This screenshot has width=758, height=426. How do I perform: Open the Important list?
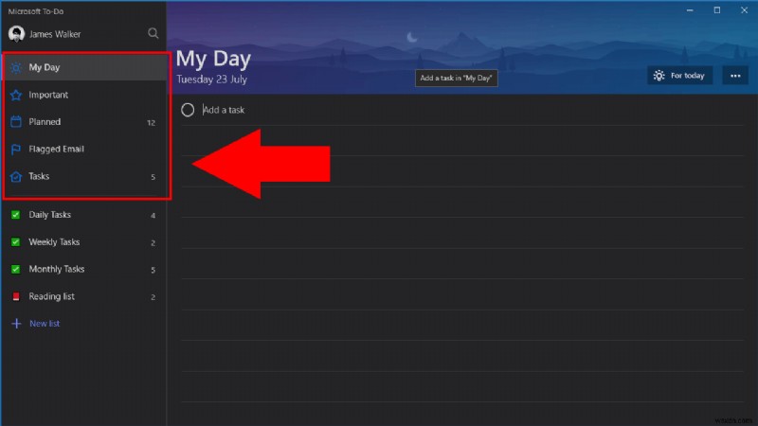click(85, 95)
